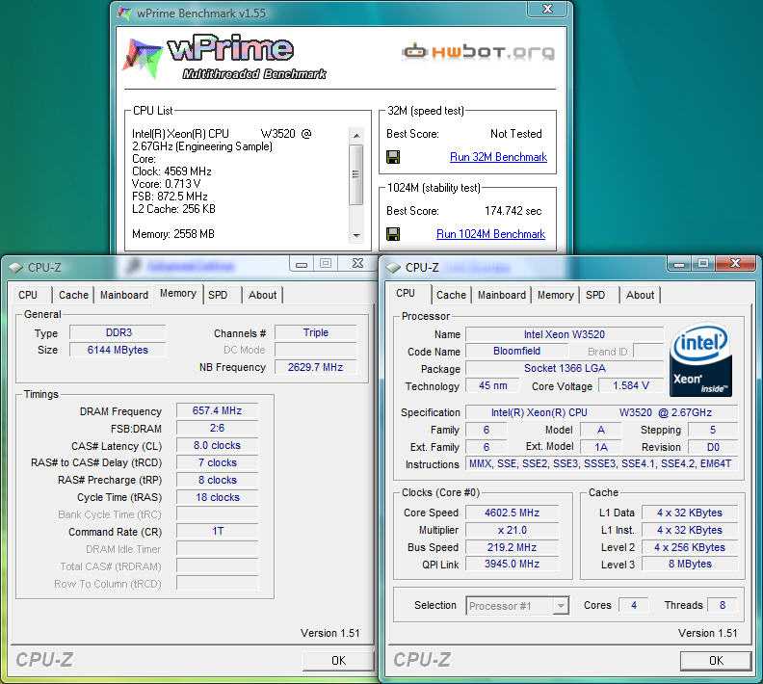
Task: Switch to Memory tab in right CPU-Z window
Action: [556, 295]
